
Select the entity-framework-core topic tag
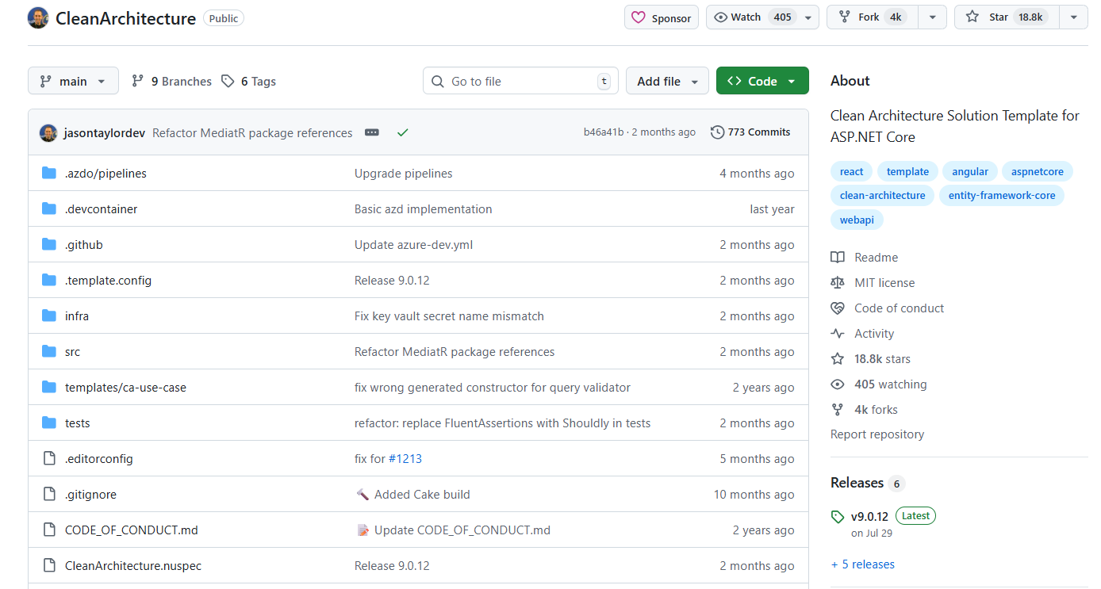pos(1002,195)
